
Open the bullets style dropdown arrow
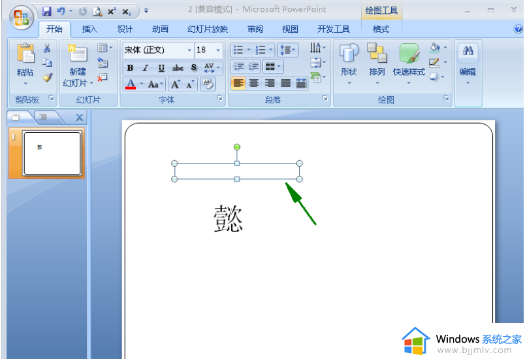pyautogui.click(x=249, y=50)
